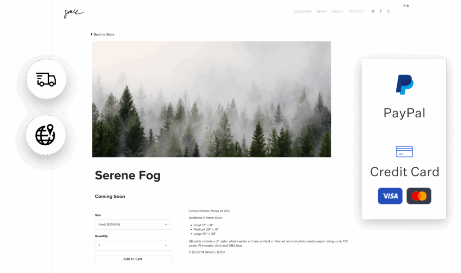Click the Serene Fog forest product image

click(x=212, y=99)
